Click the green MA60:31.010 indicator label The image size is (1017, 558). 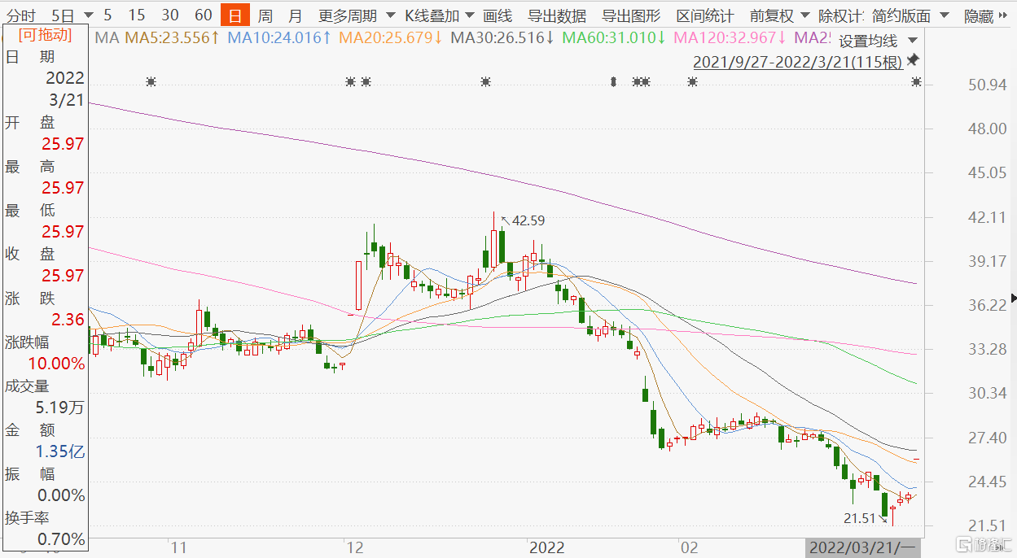615,37
